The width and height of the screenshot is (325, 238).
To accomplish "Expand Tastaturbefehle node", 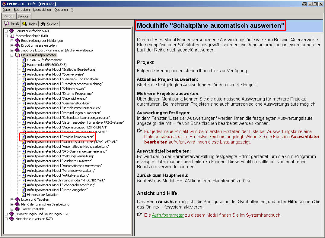I will (x=12, y=209).
